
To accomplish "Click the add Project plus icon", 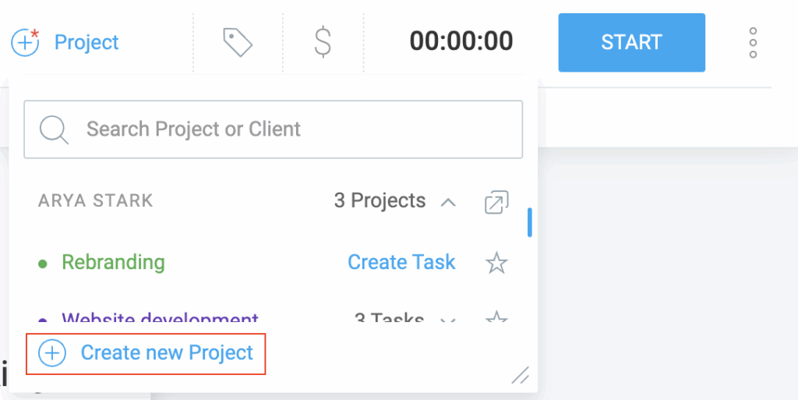I will (x=25, y=42).
